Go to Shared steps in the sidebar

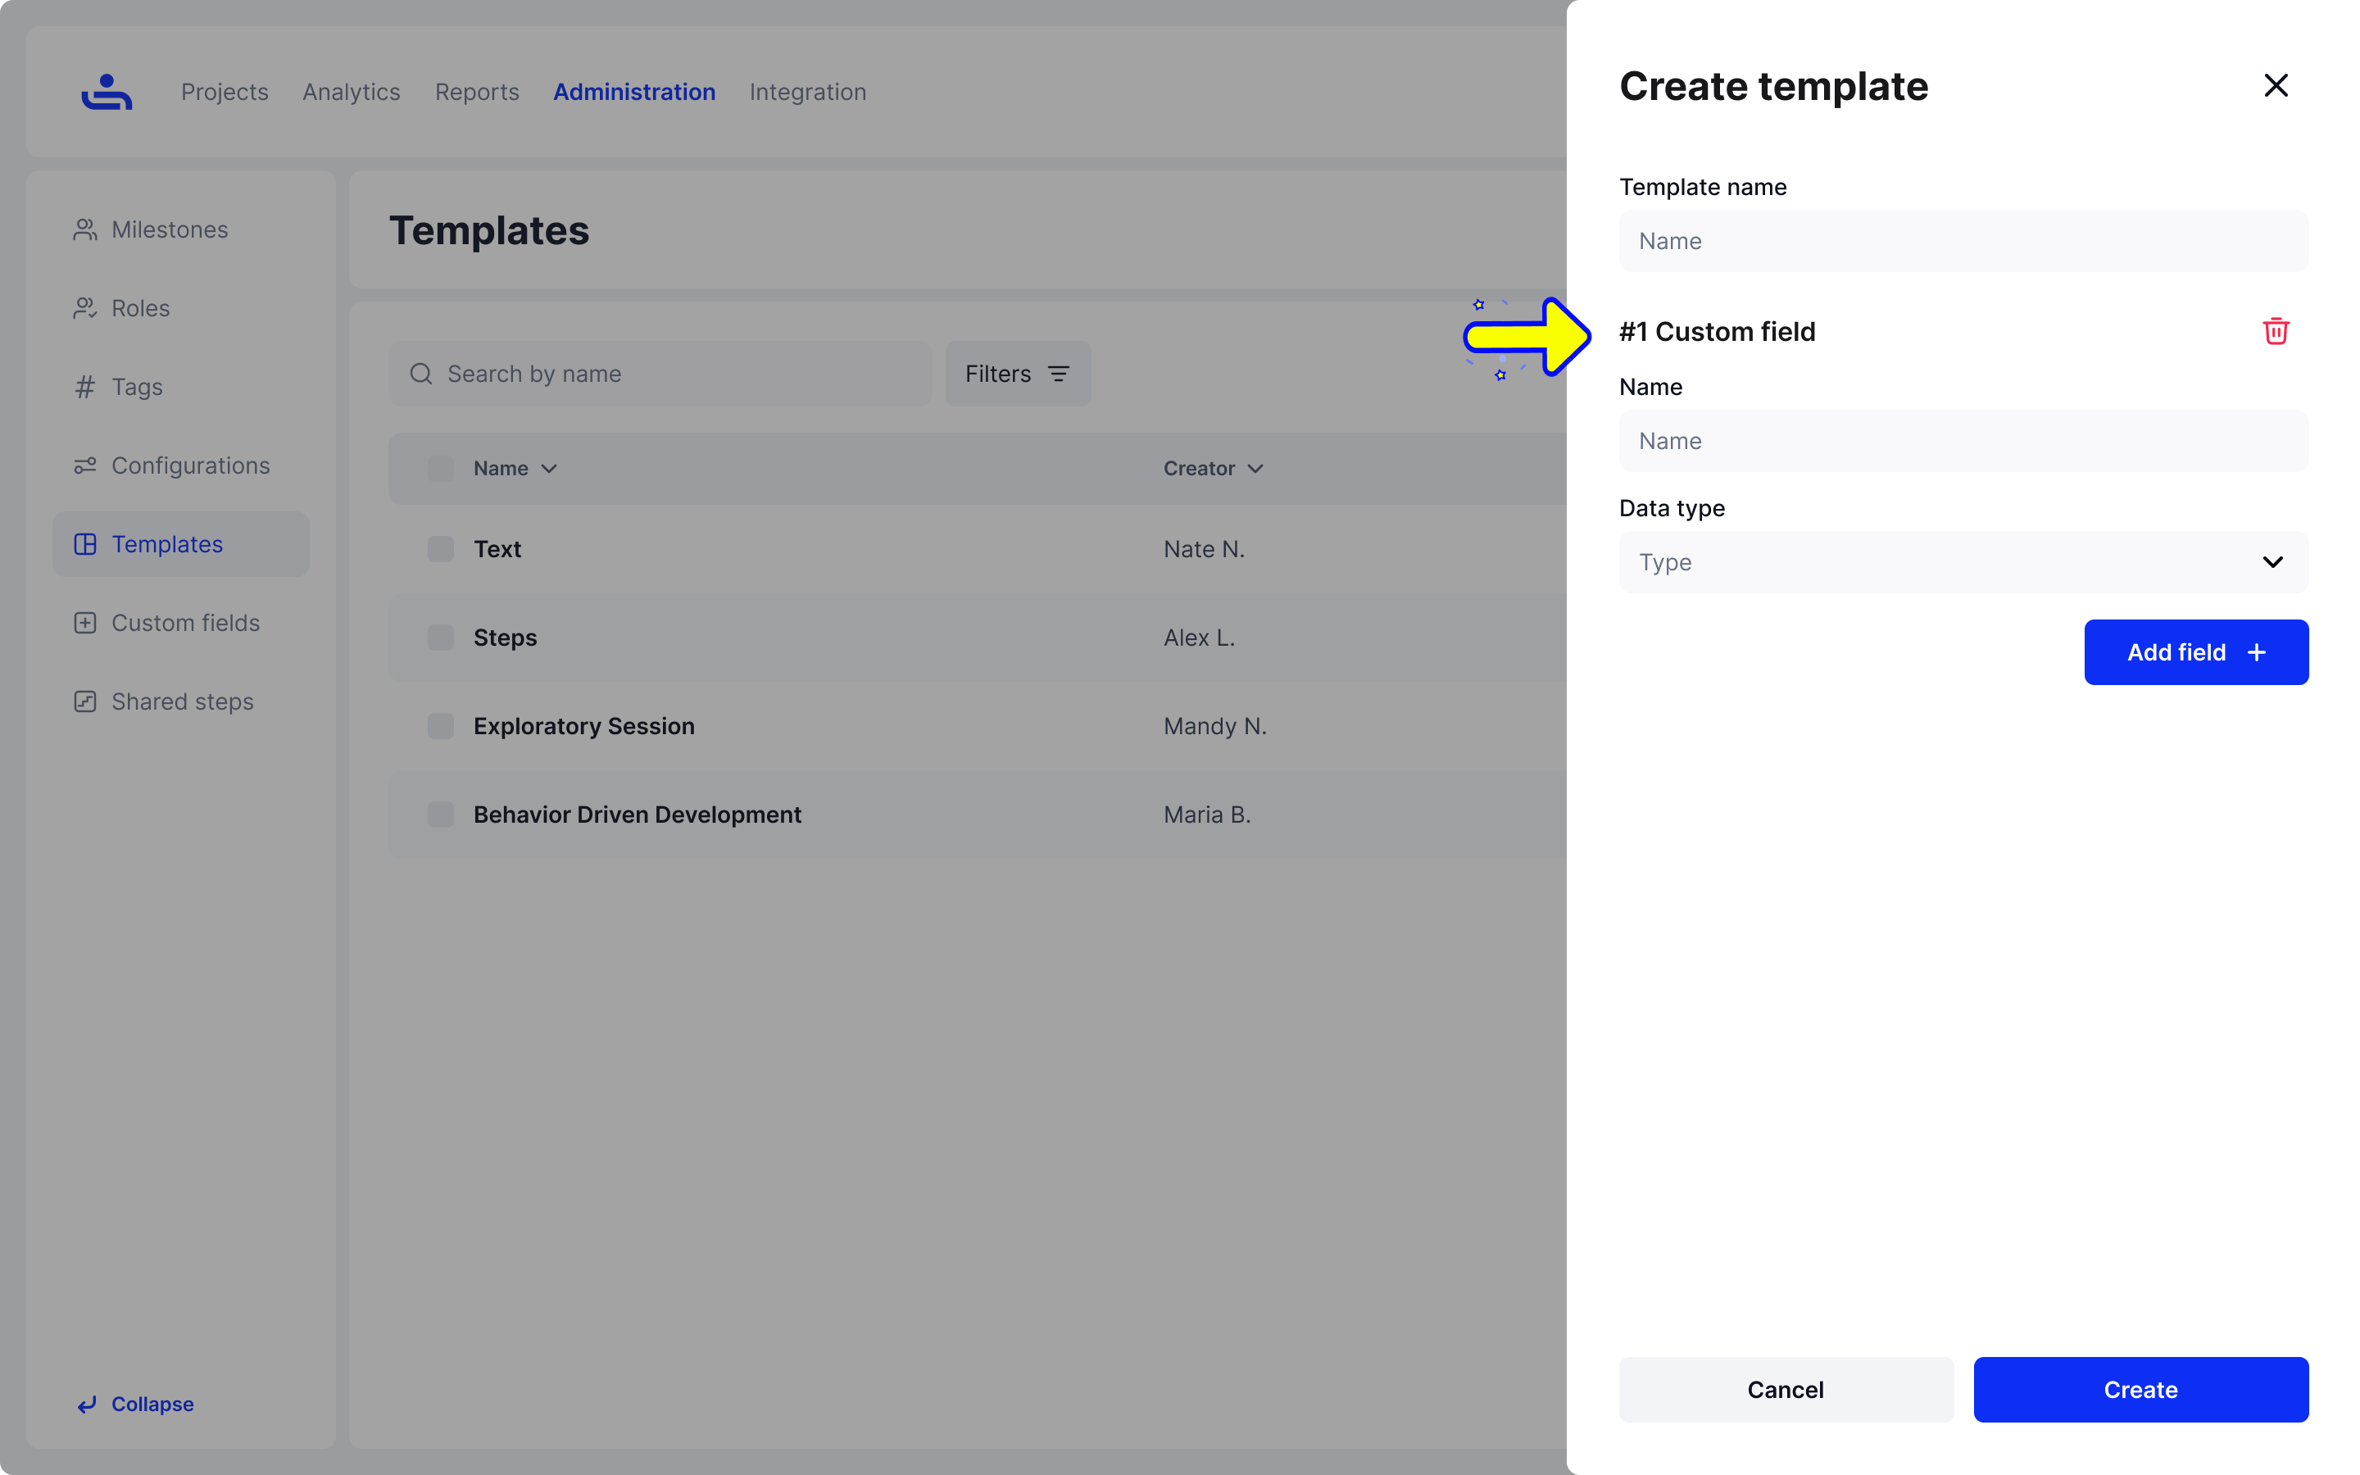pos(181,701)
